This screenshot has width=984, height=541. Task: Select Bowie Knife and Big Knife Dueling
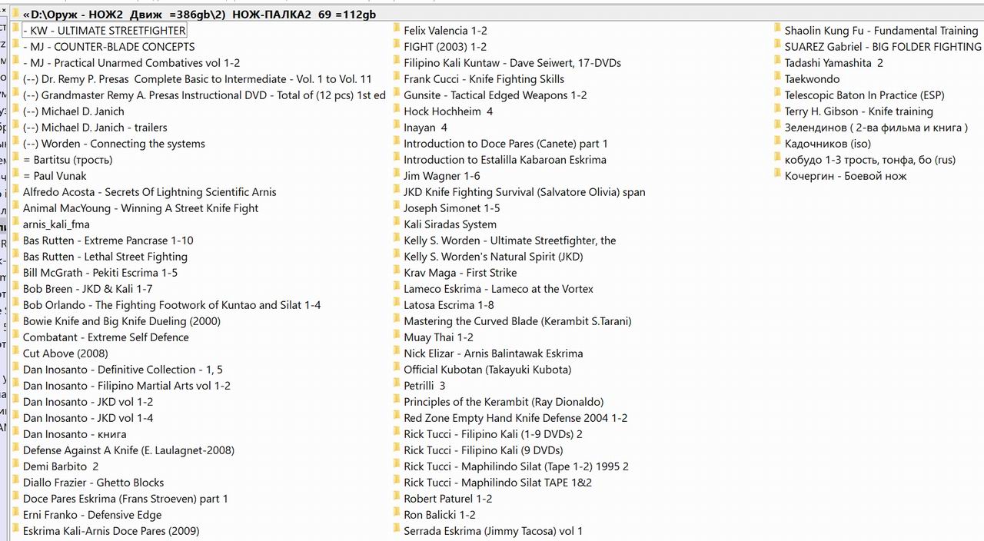click(x=121, y=321)
